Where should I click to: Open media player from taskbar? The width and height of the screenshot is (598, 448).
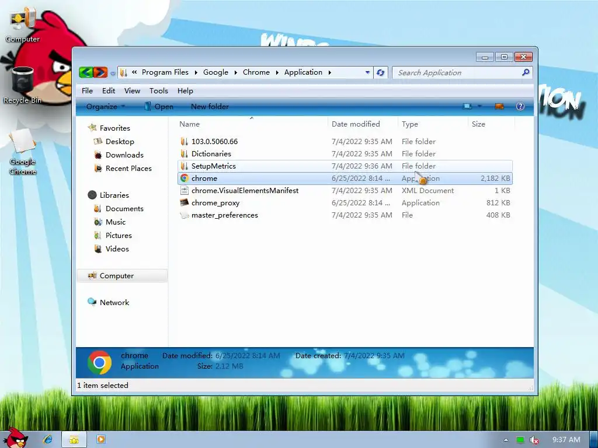[100, 439]
